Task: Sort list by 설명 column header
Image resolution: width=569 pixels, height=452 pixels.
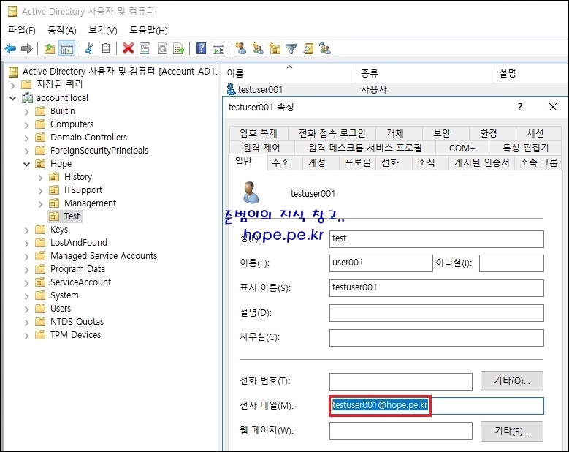Action: [531, 73]
